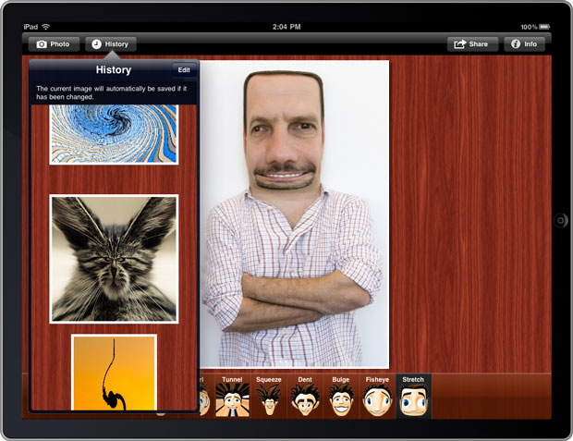
Task: Select the Stretch effect icon
Action: point(413,398)
